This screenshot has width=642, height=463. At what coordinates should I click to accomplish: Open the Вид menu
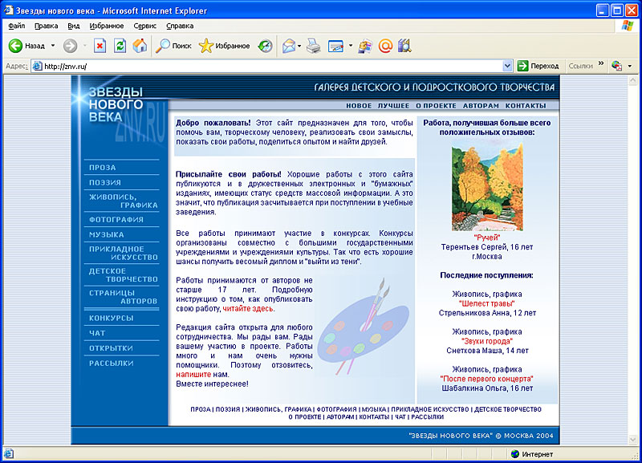click(75, 25)
